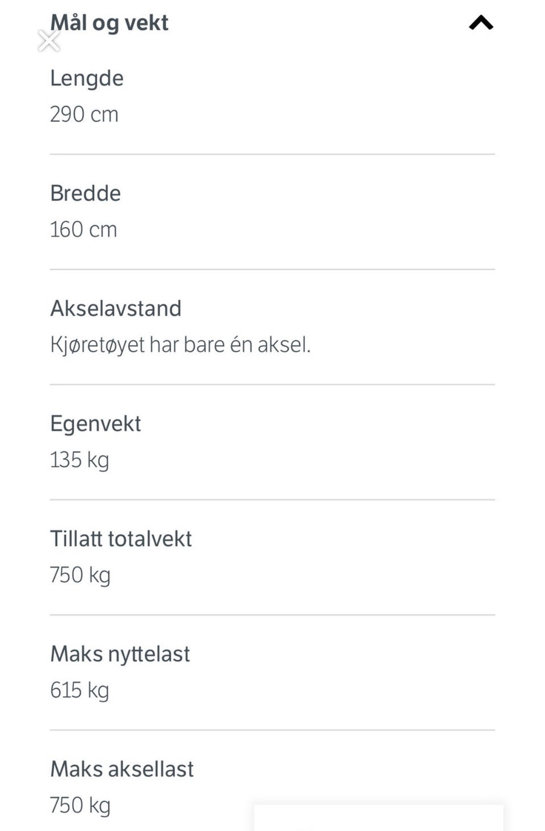Click the 290 cm length value
The height and width of the screenshot is (831, 545).
point(84,115)
